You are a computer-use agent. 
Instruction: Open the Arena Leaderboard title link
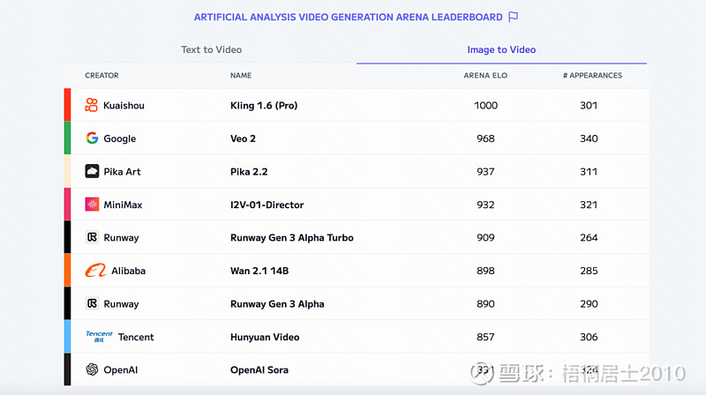pos(348,17)
